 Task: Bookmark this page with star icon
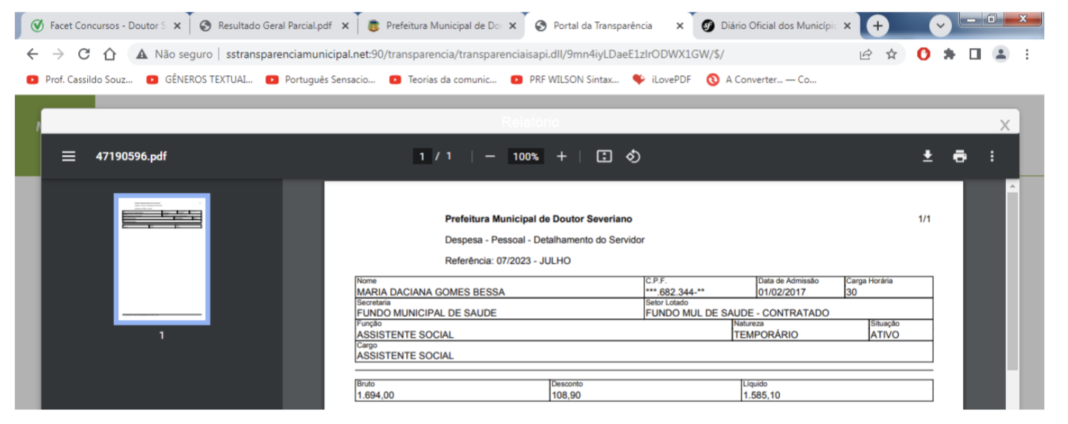click(891, 54)
